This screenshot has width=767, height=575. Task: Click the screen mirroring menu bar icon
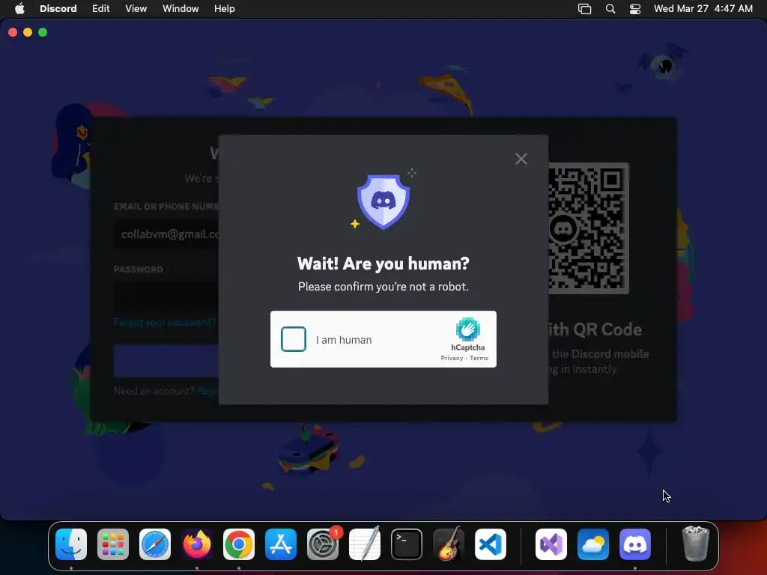click(584, 9)
